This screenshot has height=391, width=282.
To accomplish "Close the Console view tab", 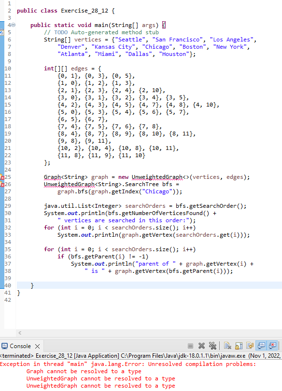I will pyautogui.click(x=38, y=346).
